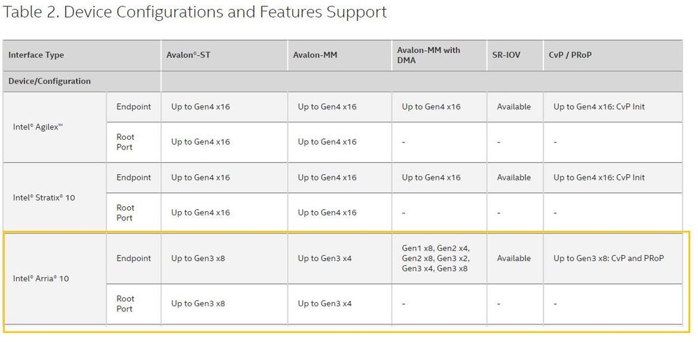Click the Arria 10 Endpoint SR-IOV Available cell
This screenshot has width=698, height=342.
click(x=514, y=259)
